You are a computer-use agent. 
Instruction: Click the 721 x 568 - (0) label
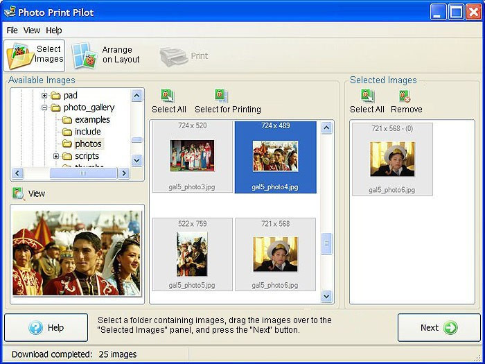pyautogui.click(x=392, y=128)
